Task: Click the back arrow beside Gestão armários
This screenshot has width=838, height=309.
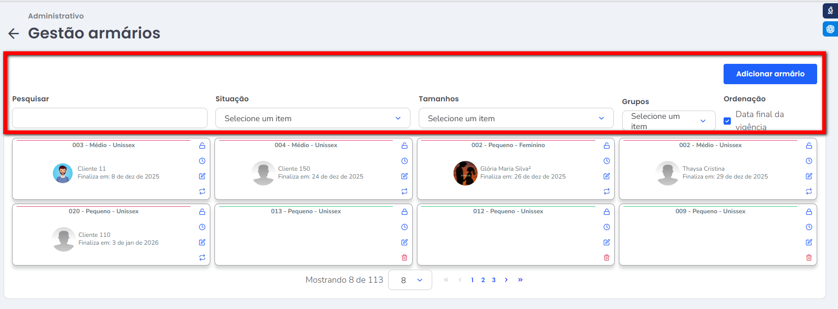Action: pyautogui.click(x=14, y=33)
